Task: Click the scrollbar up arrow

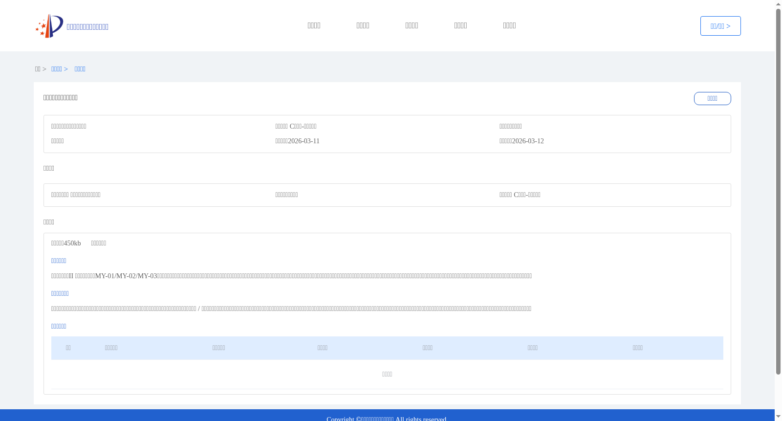Action: (x=778, y=4)
